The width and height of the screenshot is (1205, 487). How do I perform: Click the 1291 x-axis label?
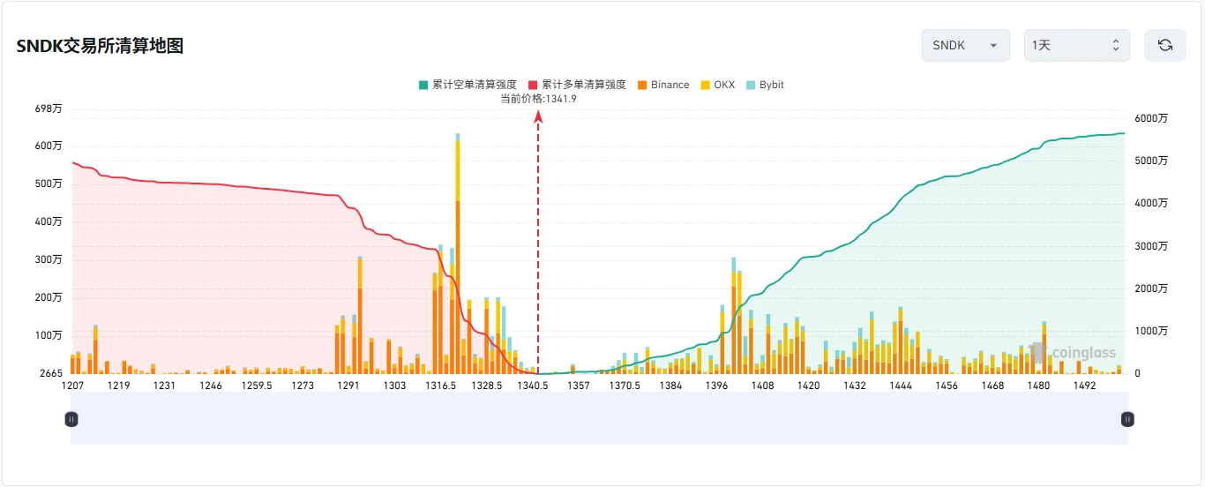tap(348, 386)
